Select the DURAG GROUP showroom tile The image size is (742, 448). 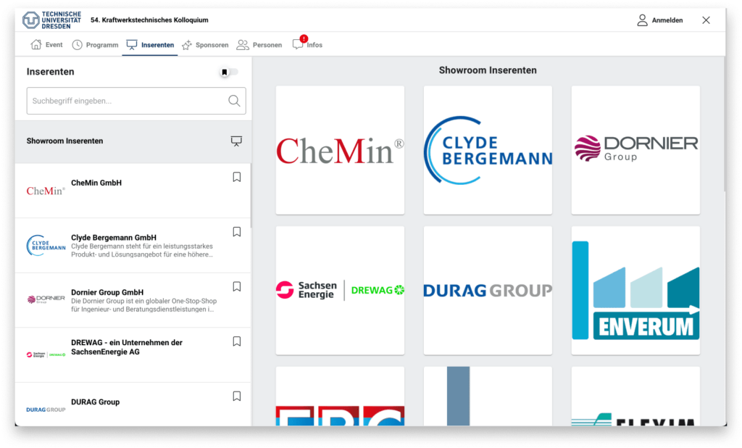click(x=488, y=291)
